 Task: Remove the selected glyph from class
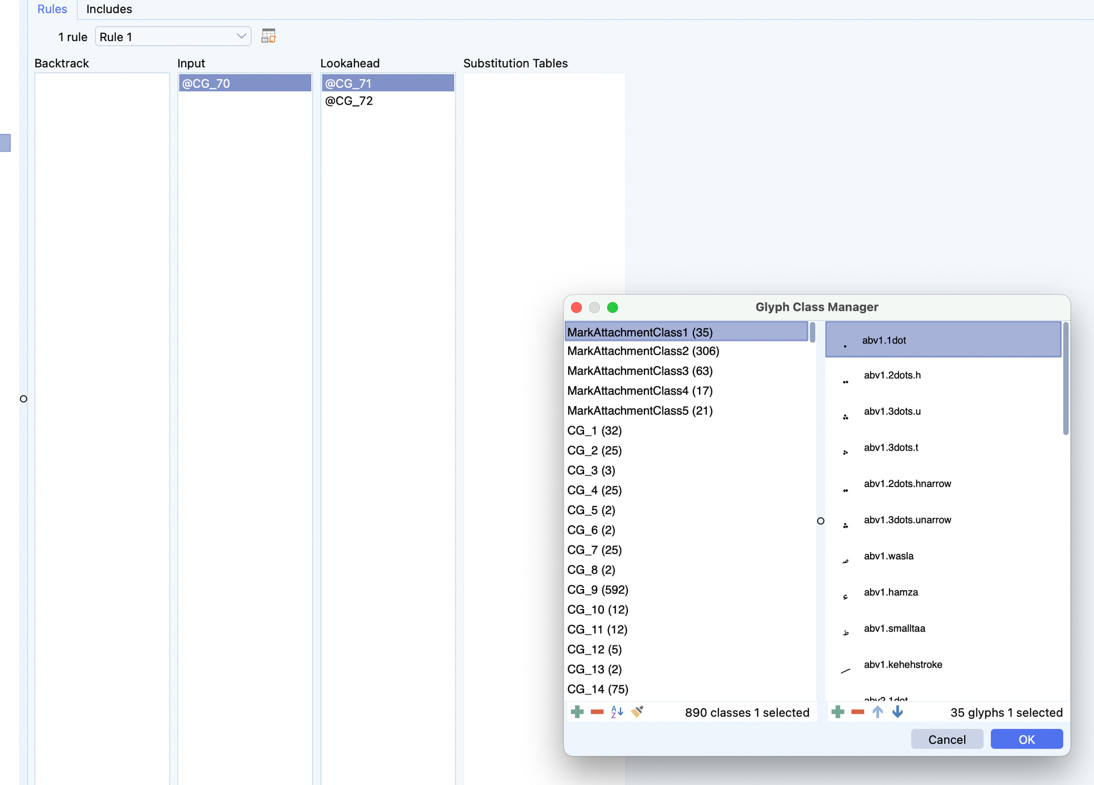pos(858,712)
